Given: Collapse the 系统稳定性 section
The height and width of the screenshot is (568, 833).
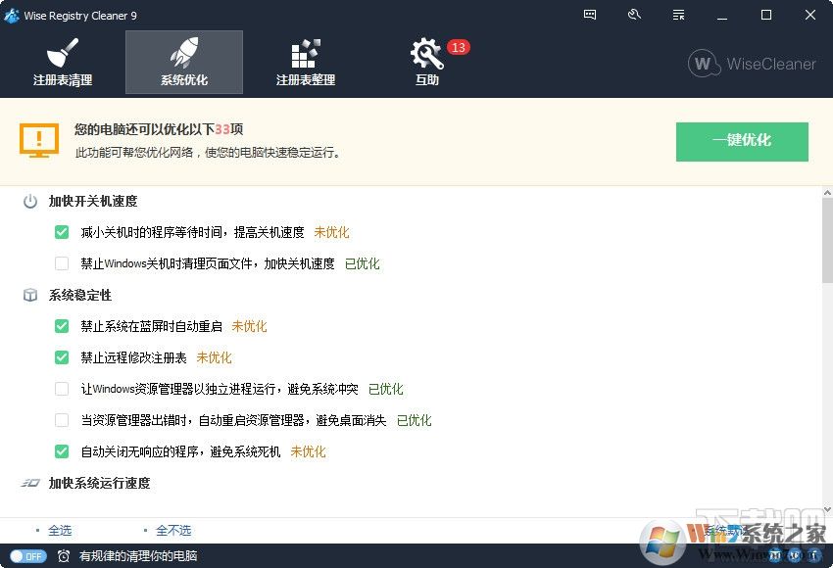Looking at the screenshot, I should pyautogui.click(x=84, y=295).
